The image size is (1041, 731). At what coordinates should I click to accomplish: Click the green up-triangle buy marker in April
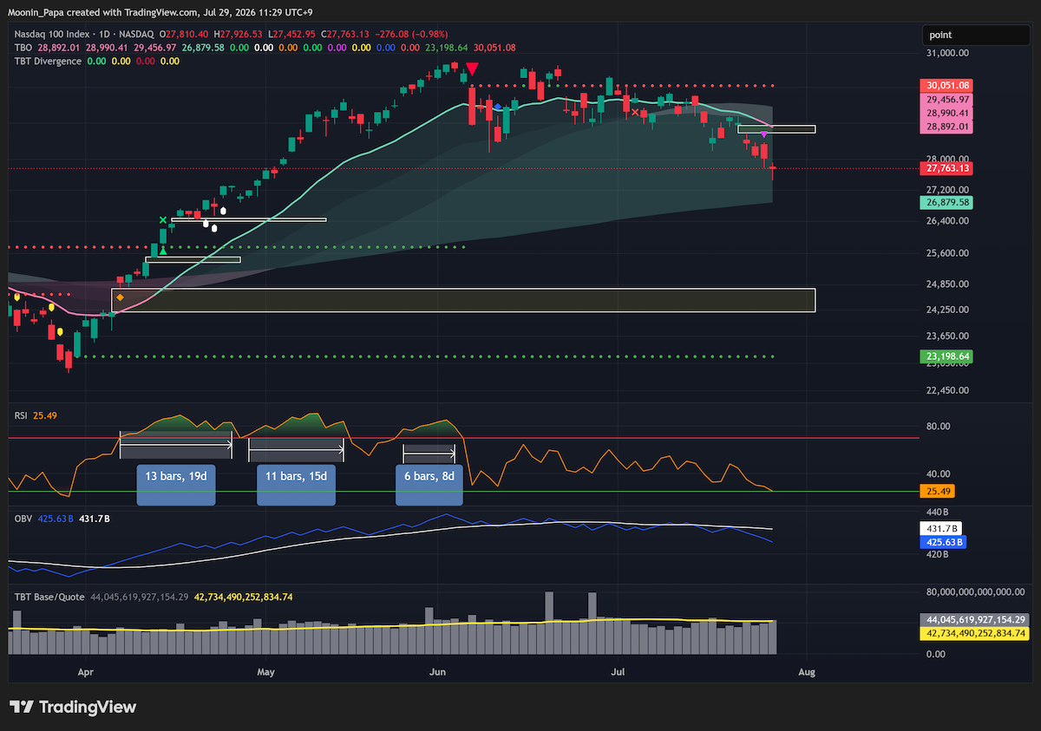coord(163,250)
